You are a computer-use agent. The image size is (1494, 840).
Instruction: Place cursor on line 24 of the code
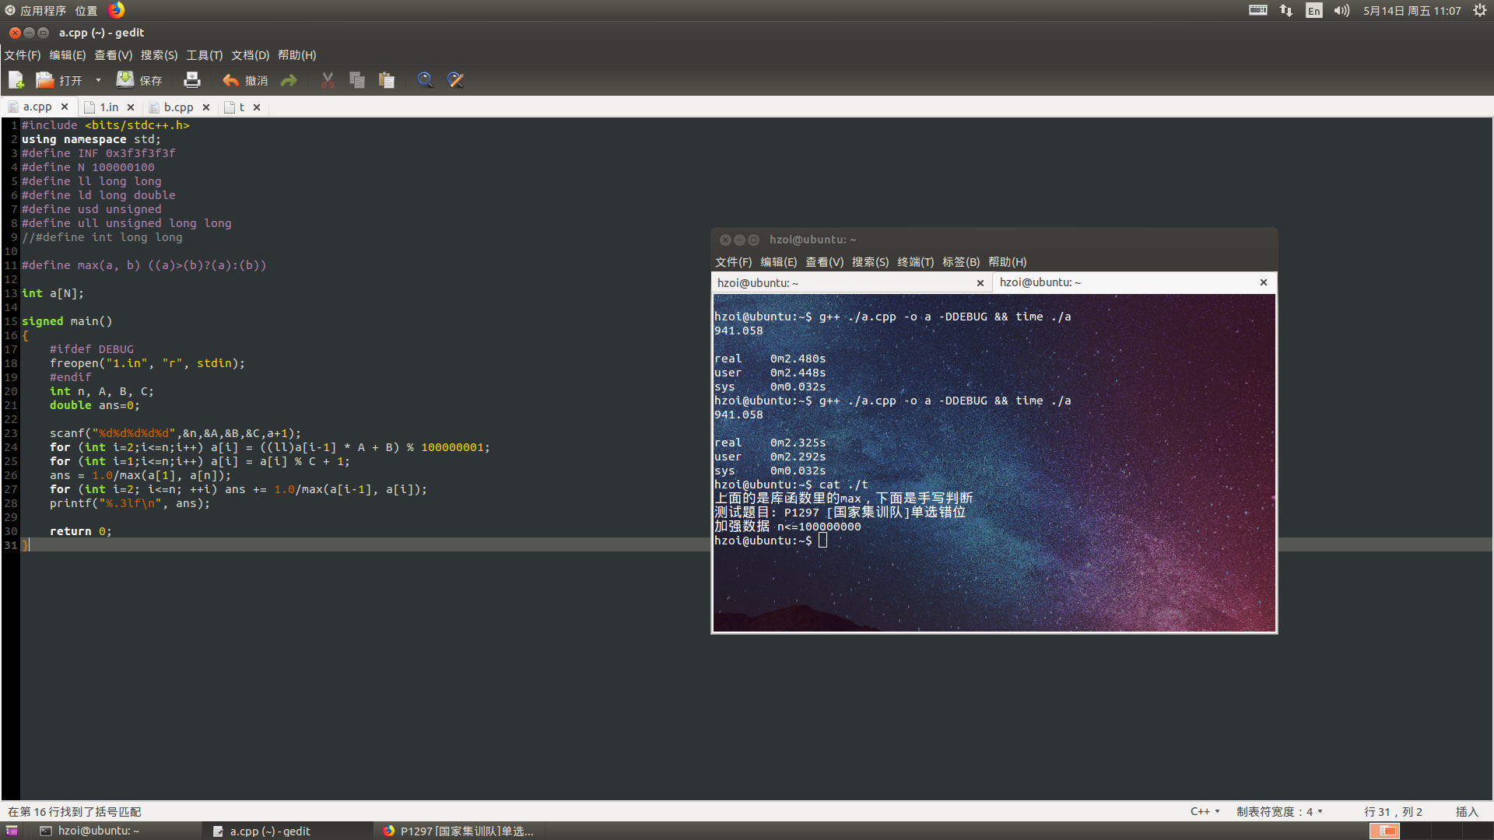pyautogui.click(x=269, y=447)
